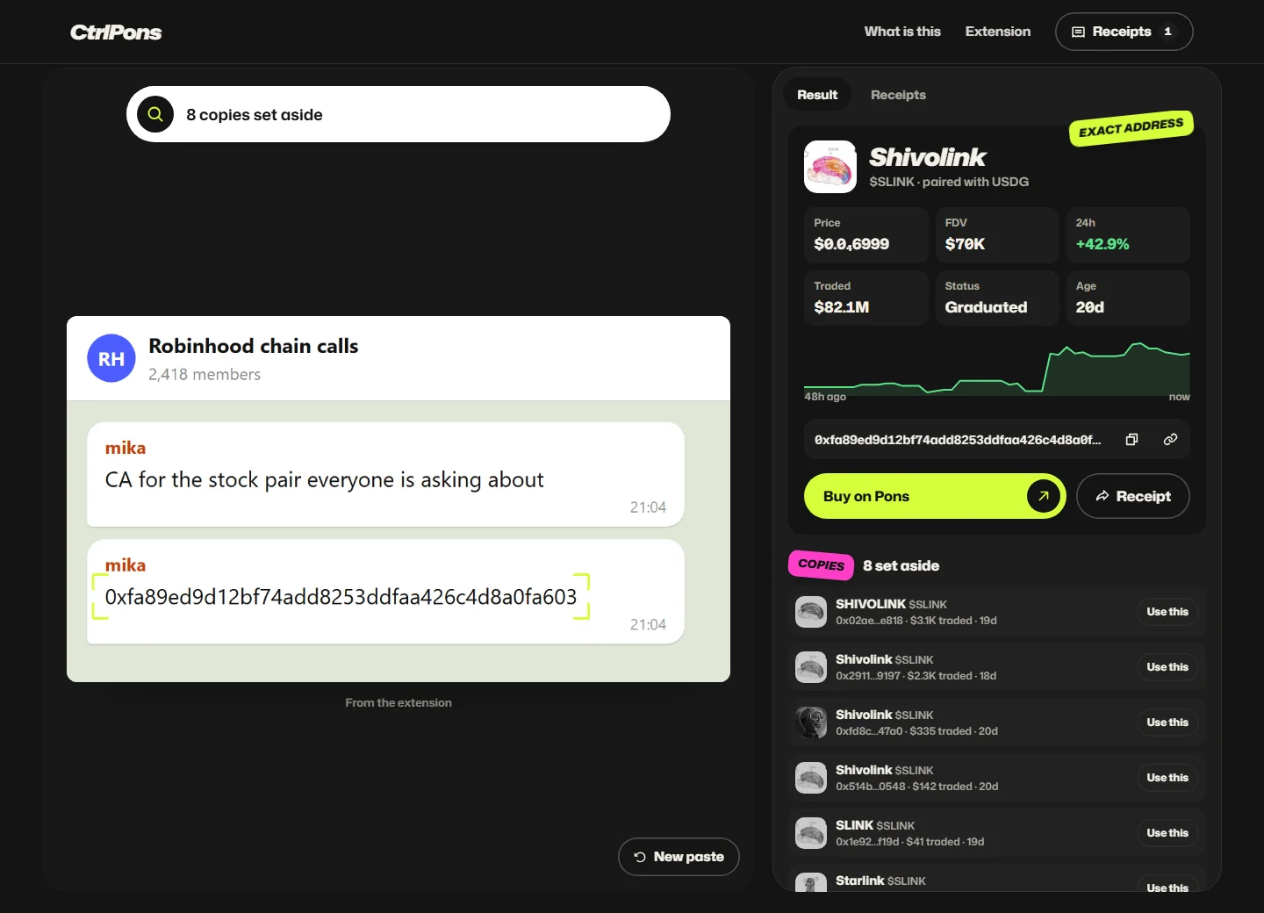Screen dimensions: 1264x913
Task: Click the Shivolink 0x2911 token thumbnail
Action: tap(811, 667)
